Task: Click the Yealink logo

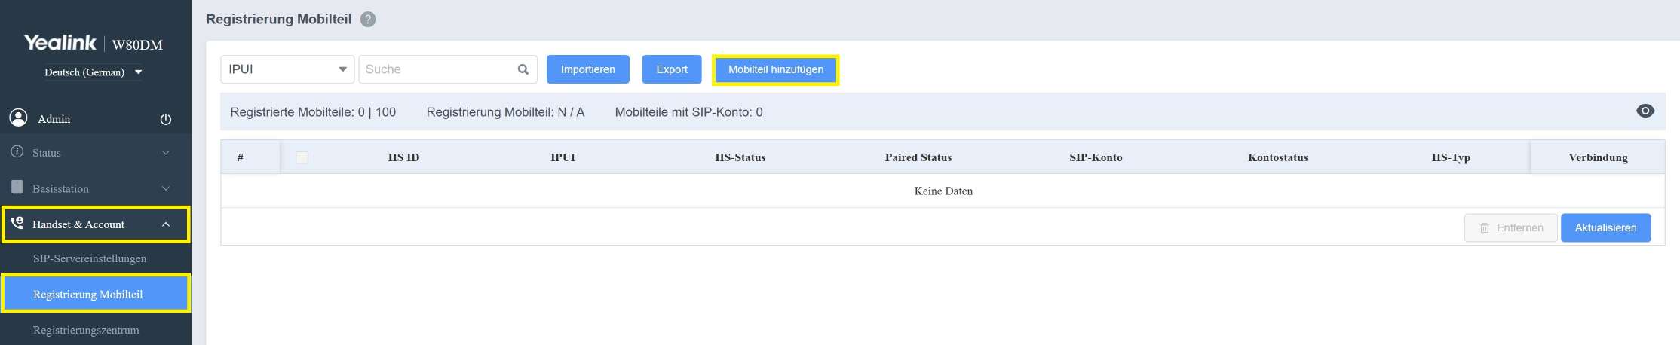Action: point(60,43)
